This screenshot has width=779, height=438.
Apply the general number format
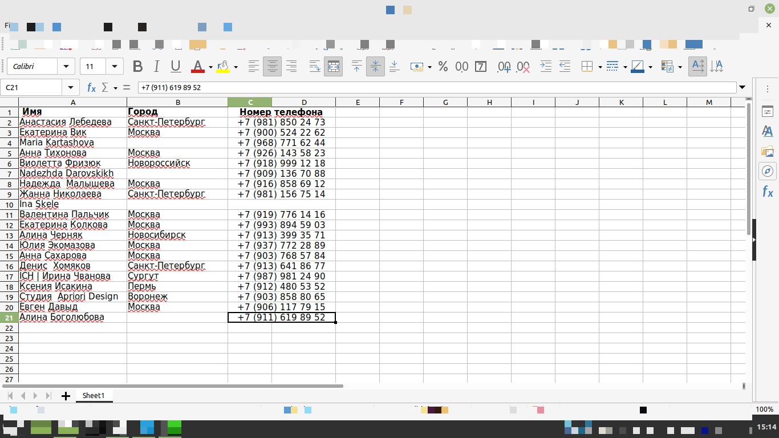pos(462,67)
